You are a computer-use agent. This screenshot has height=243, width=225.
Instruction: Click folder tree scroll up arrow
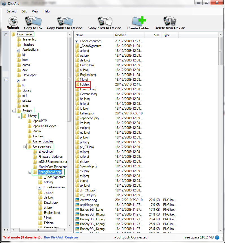(69, 34)
